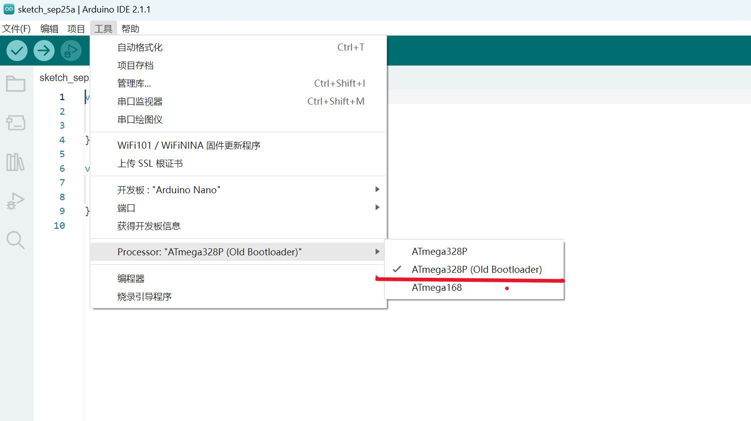The image size is (751, 421).
Task: Open the Debug panel in sidebar
Action: click(16, 201)
